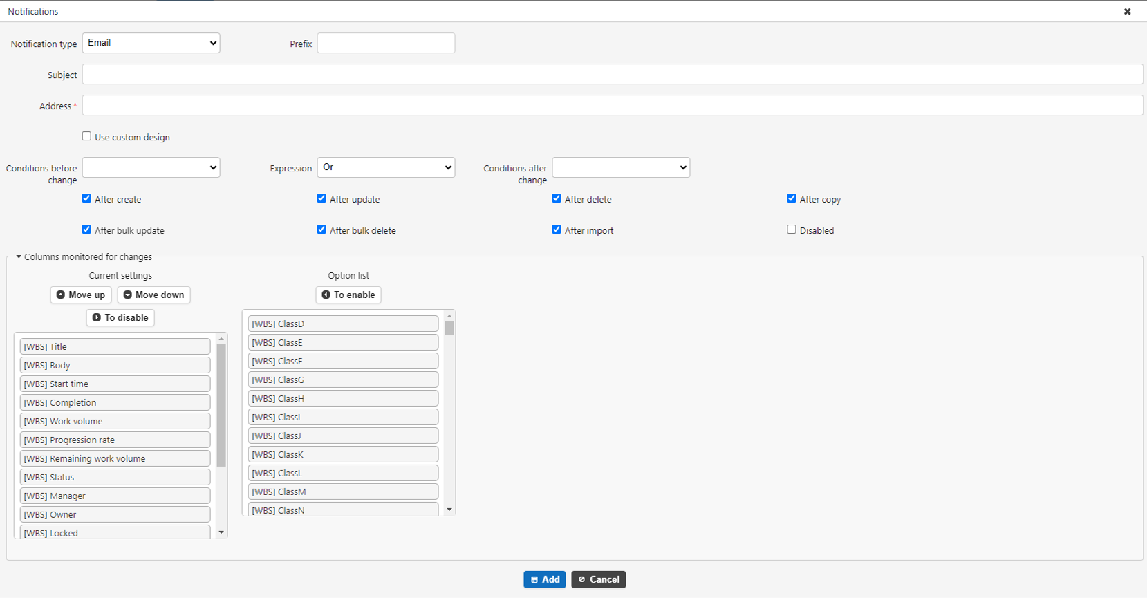Screen dimensions: 1147x598
Task: Close the Notifications dialog
Action: (1127, 12)
